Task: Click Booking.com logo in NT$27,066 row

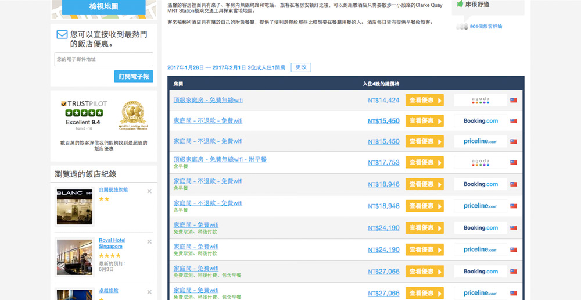Action: point(480,272)
